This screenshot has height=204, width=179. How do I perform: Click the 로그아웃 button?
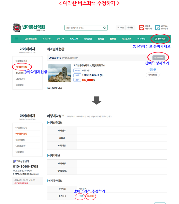point(121,27)
